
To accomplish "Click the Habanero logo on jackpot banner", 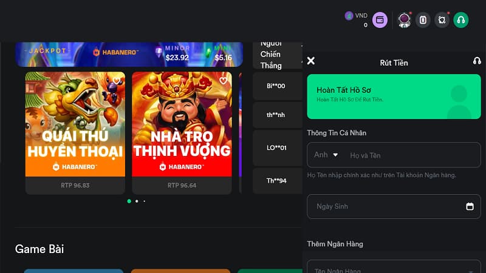I will pos(116,52).
